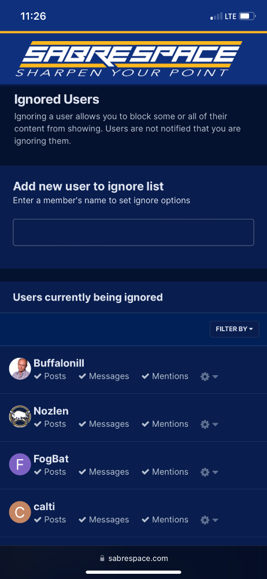
Task: Open the gear settings icon for Nozlen
Action: pyautogui.click(x=205, y=424)
